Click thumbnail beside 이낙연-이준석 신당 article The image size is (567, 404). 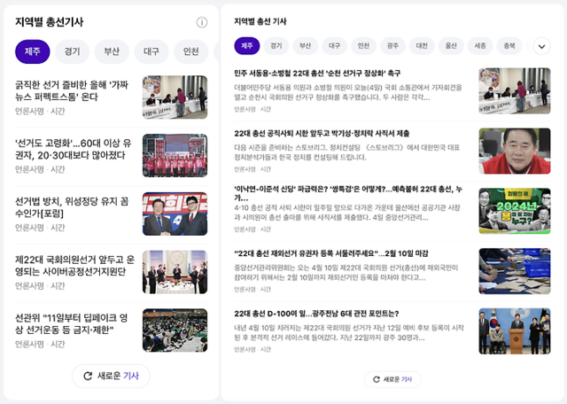point(514,210)
